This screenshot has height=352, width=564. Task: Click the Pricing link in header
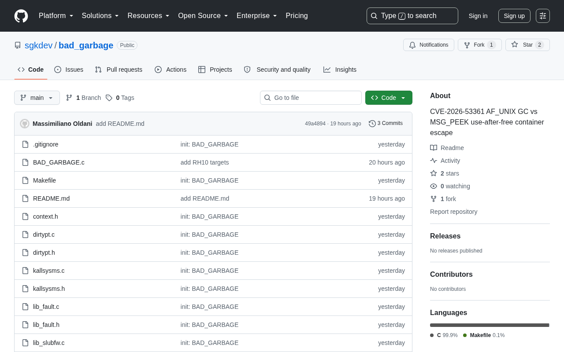297,16
